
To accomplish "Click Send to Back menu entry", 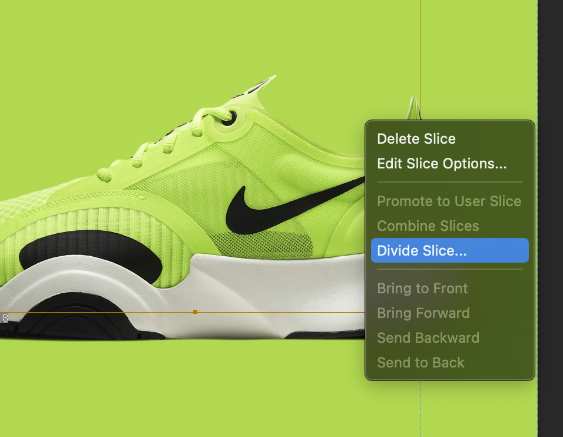I will click(x=449, y=363).
